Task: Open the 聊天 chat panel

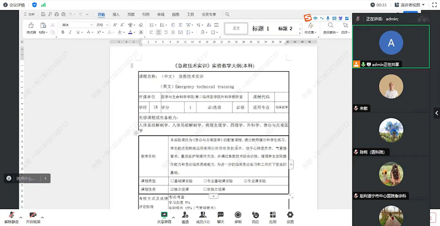Action: pos(220,218)
